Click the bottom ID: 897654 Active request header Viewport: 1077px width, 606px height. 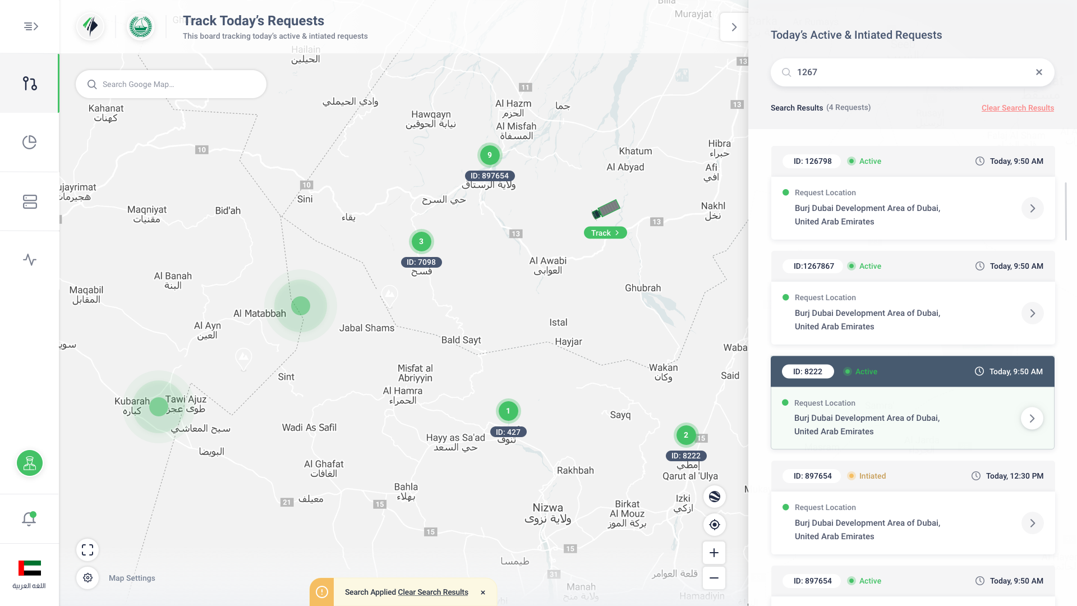click(x=913, y=581)
